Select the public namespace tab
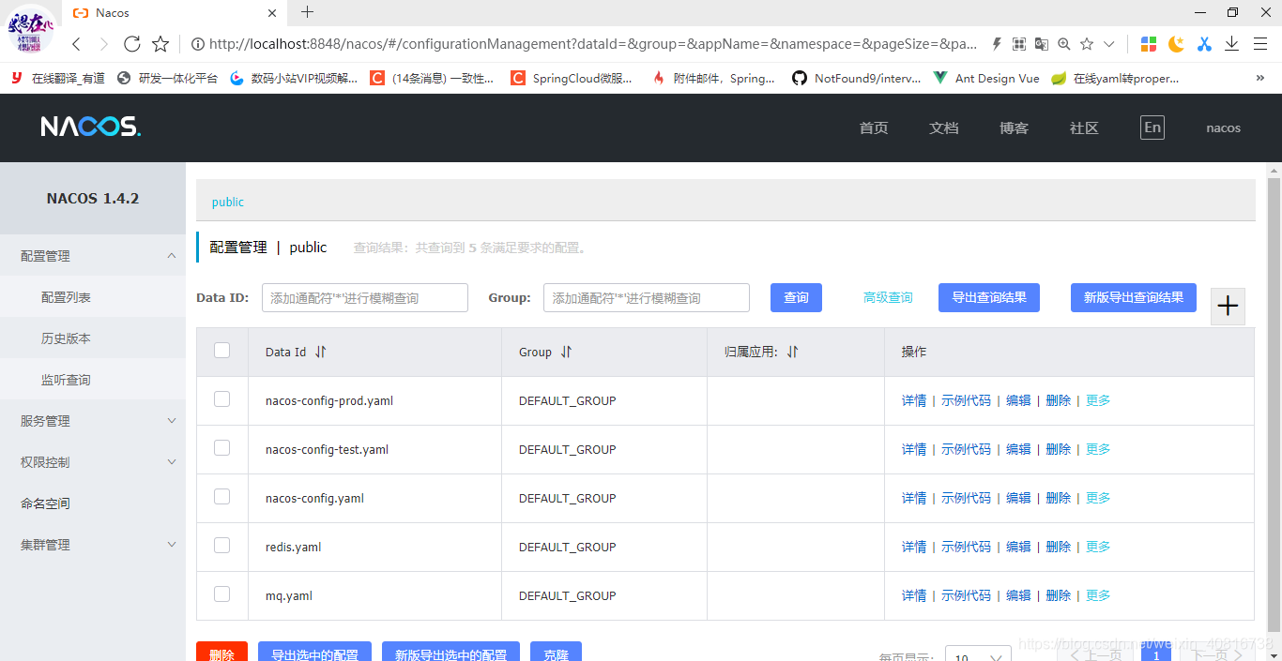1282x661 pixels. 228,202
